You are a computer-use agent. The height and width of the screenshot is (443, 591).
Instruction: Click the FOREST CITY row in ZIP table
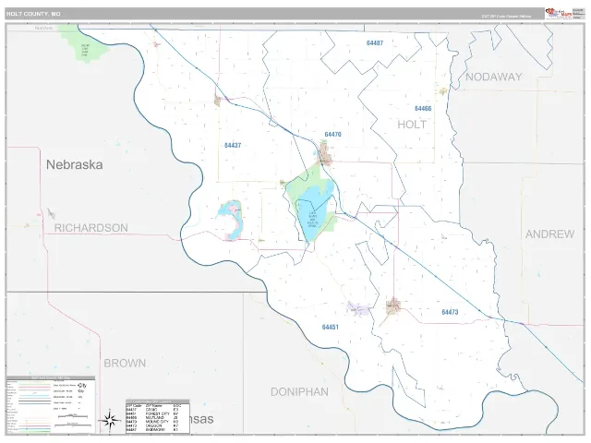(x=158, y=413)
